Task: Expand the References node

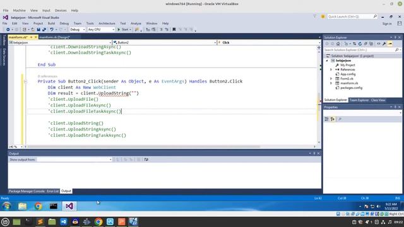Action: point(331,69)
